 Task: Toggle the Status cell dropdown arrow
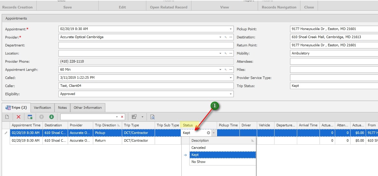213,133
